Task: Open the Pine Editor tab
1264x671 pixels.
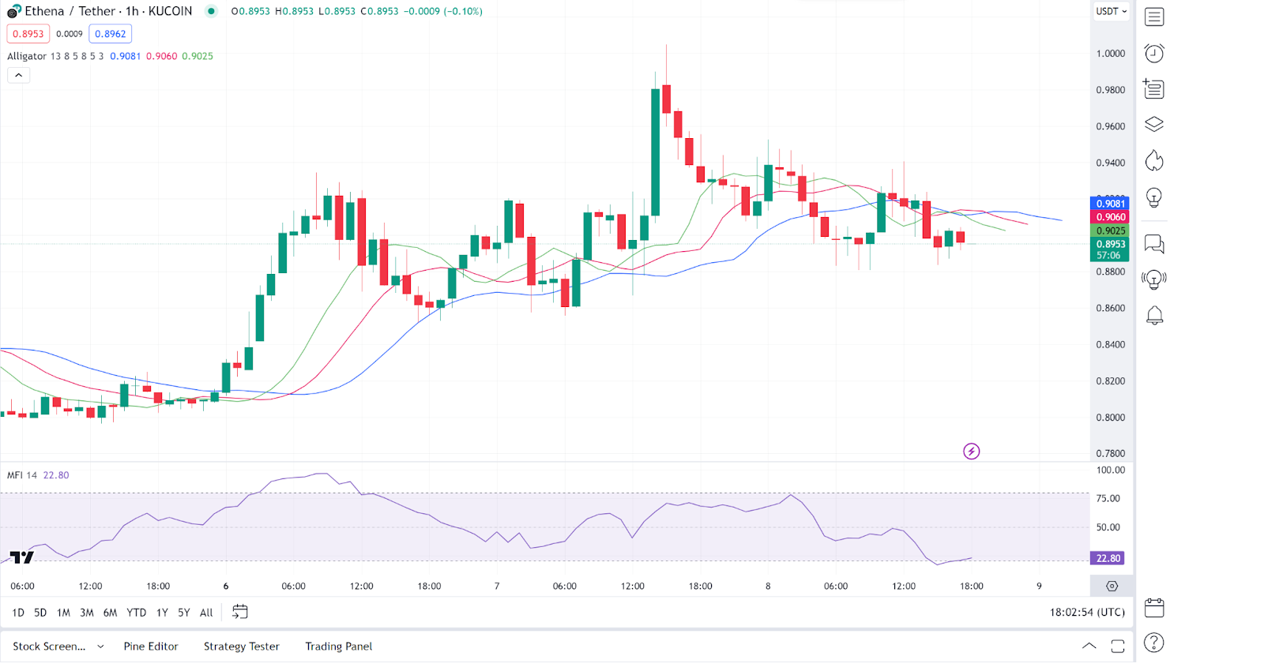Action: click(x=151, y=647)
